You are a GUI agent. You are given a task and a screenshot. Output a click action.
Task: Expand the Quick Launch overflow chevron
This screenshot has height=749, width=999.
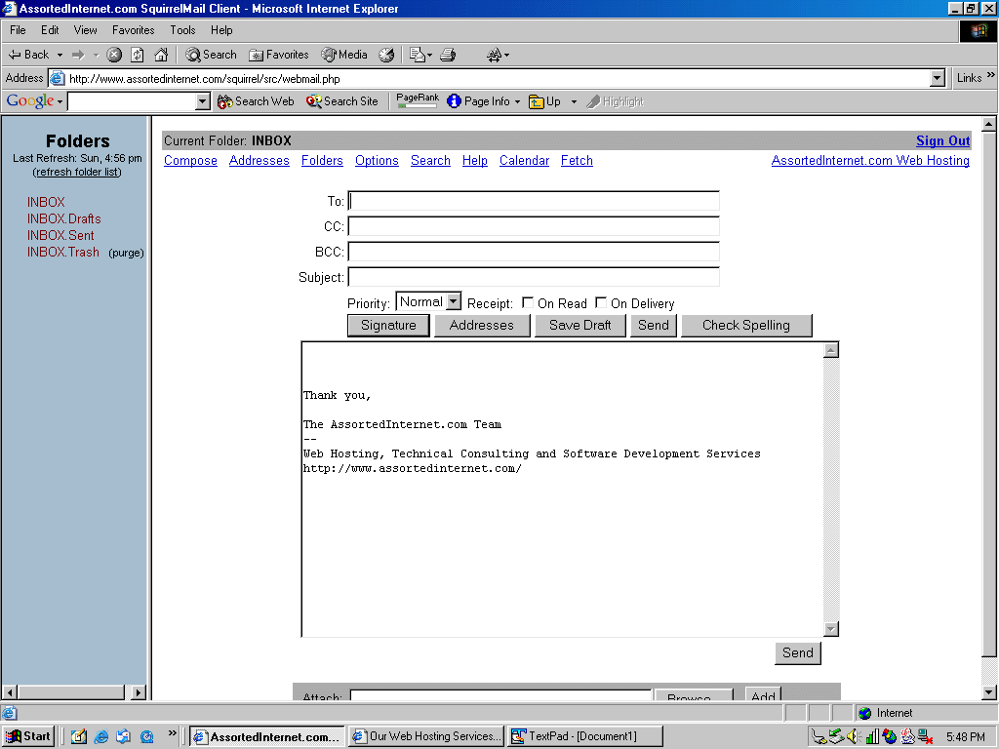coord(172,733)
